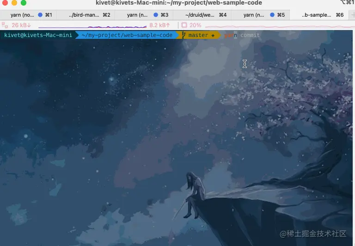Maximize the window with green button
This screenshot has height=246, width=355.
[23, 2]
